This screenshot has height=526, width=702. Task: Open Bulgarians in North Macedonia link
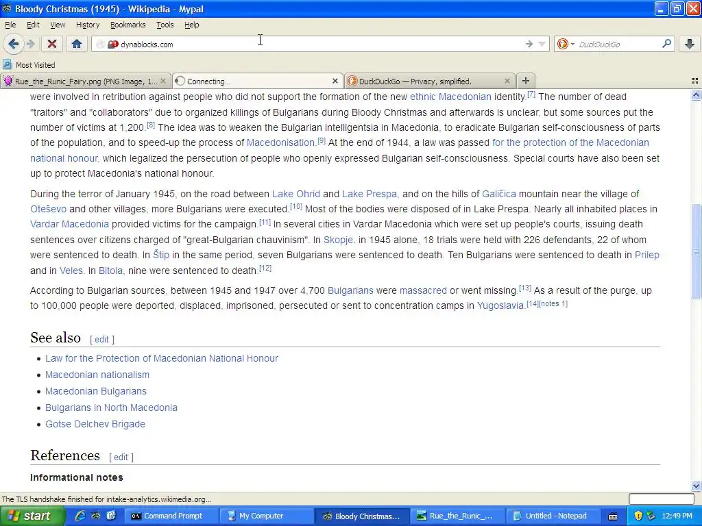click(111, 408)
